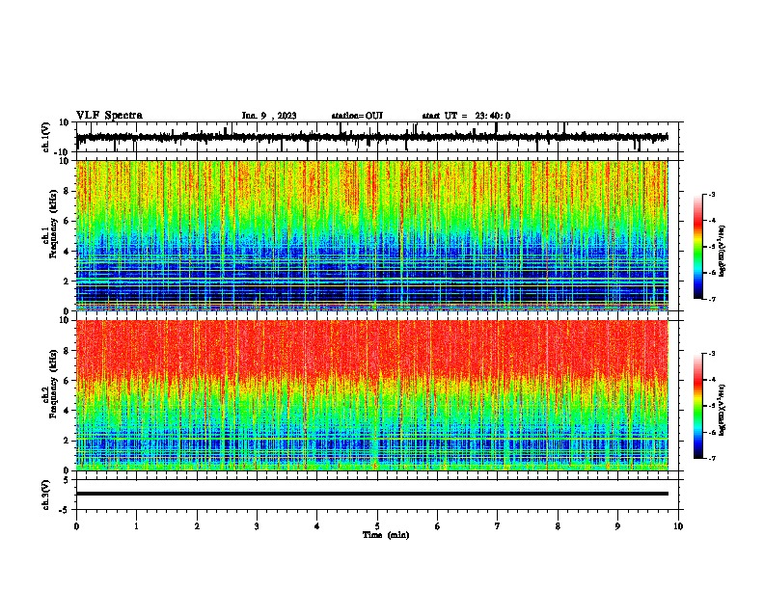Click the ch.3(V) axis label

click(x=46, y=495)
